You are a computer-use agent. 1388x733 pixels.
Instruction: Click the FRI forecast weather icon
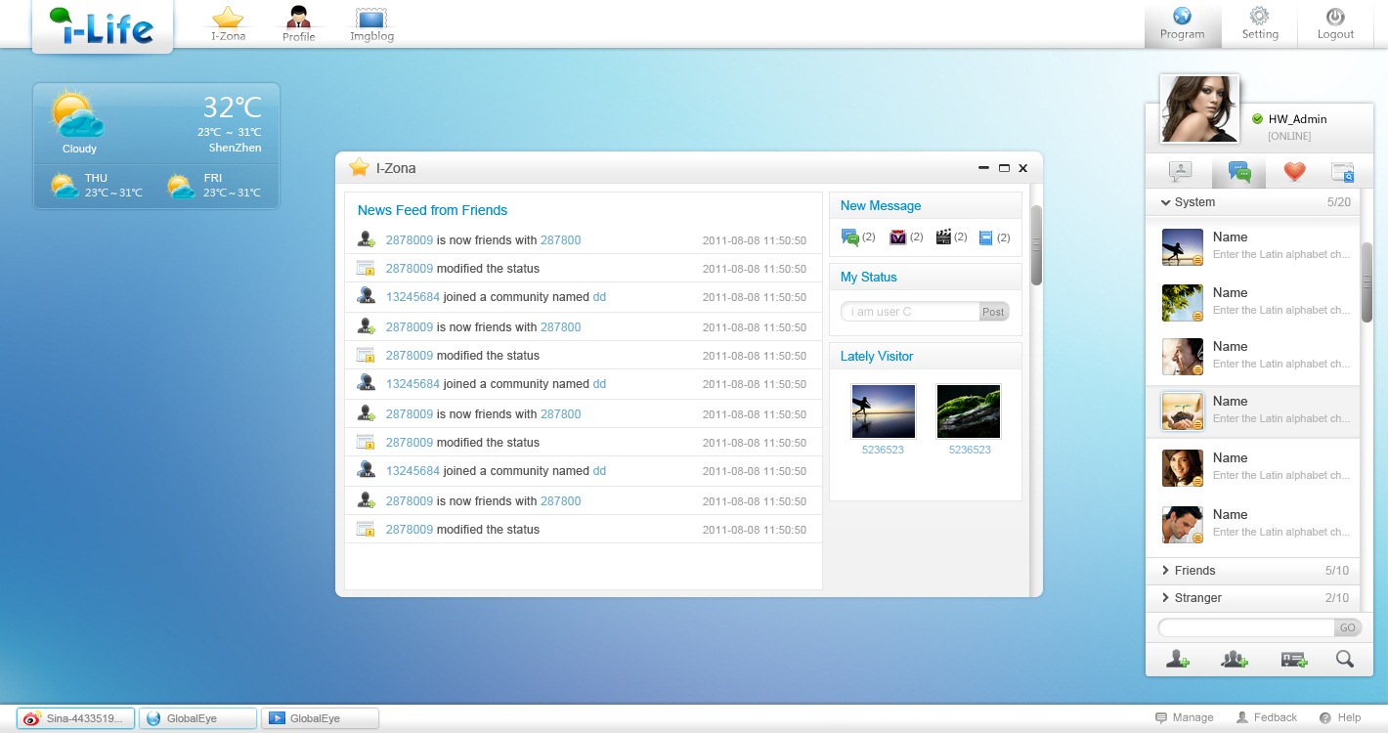point(181,185)
